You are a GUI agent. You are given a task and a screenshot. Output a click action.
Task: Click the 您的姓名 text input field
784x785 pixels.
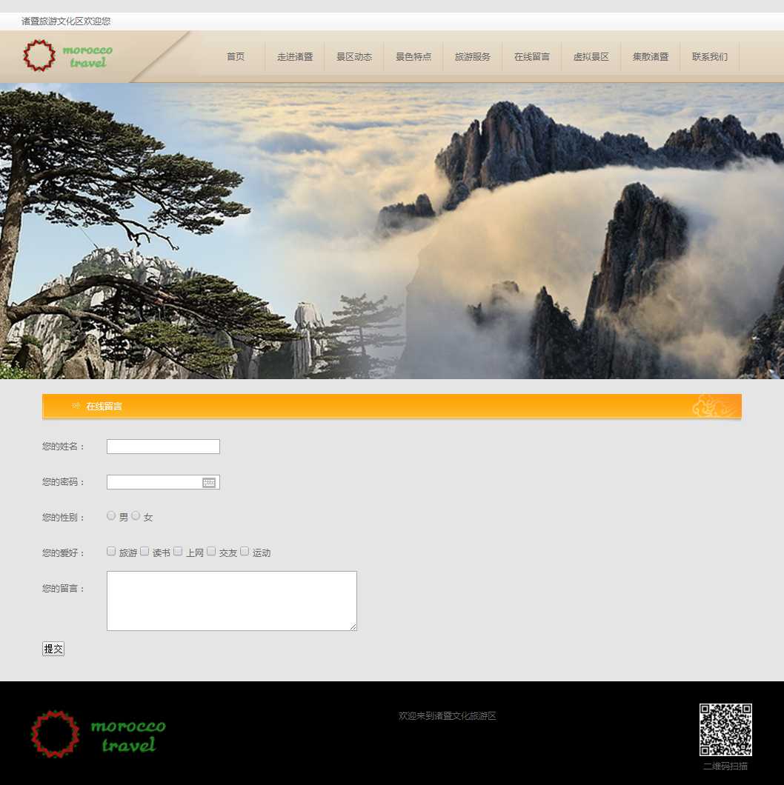pos(163,447)
